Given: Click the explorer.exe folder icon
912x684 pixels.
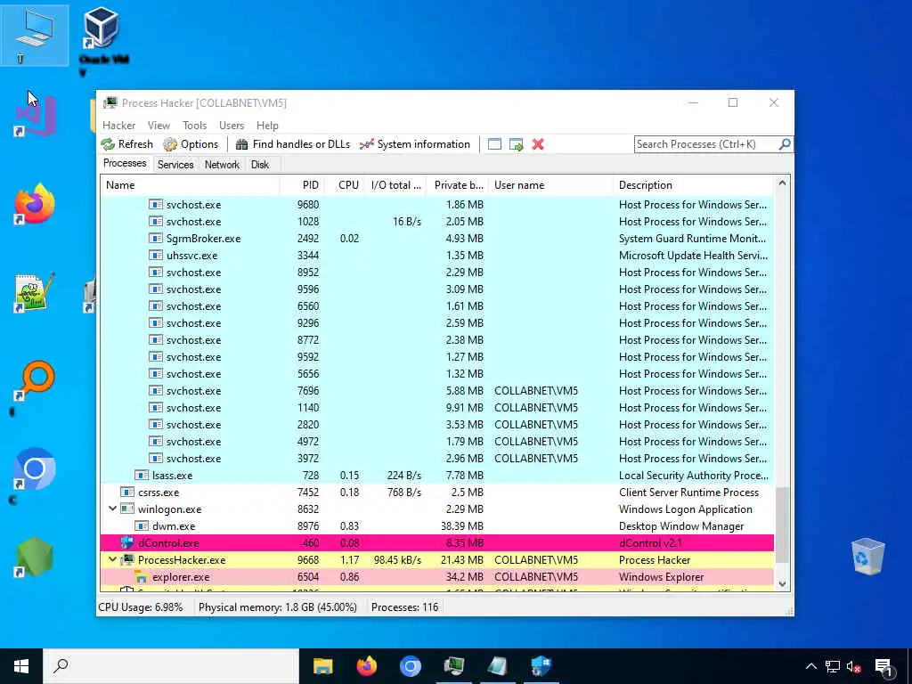Looking at the screenshot, I should point(141,577).
